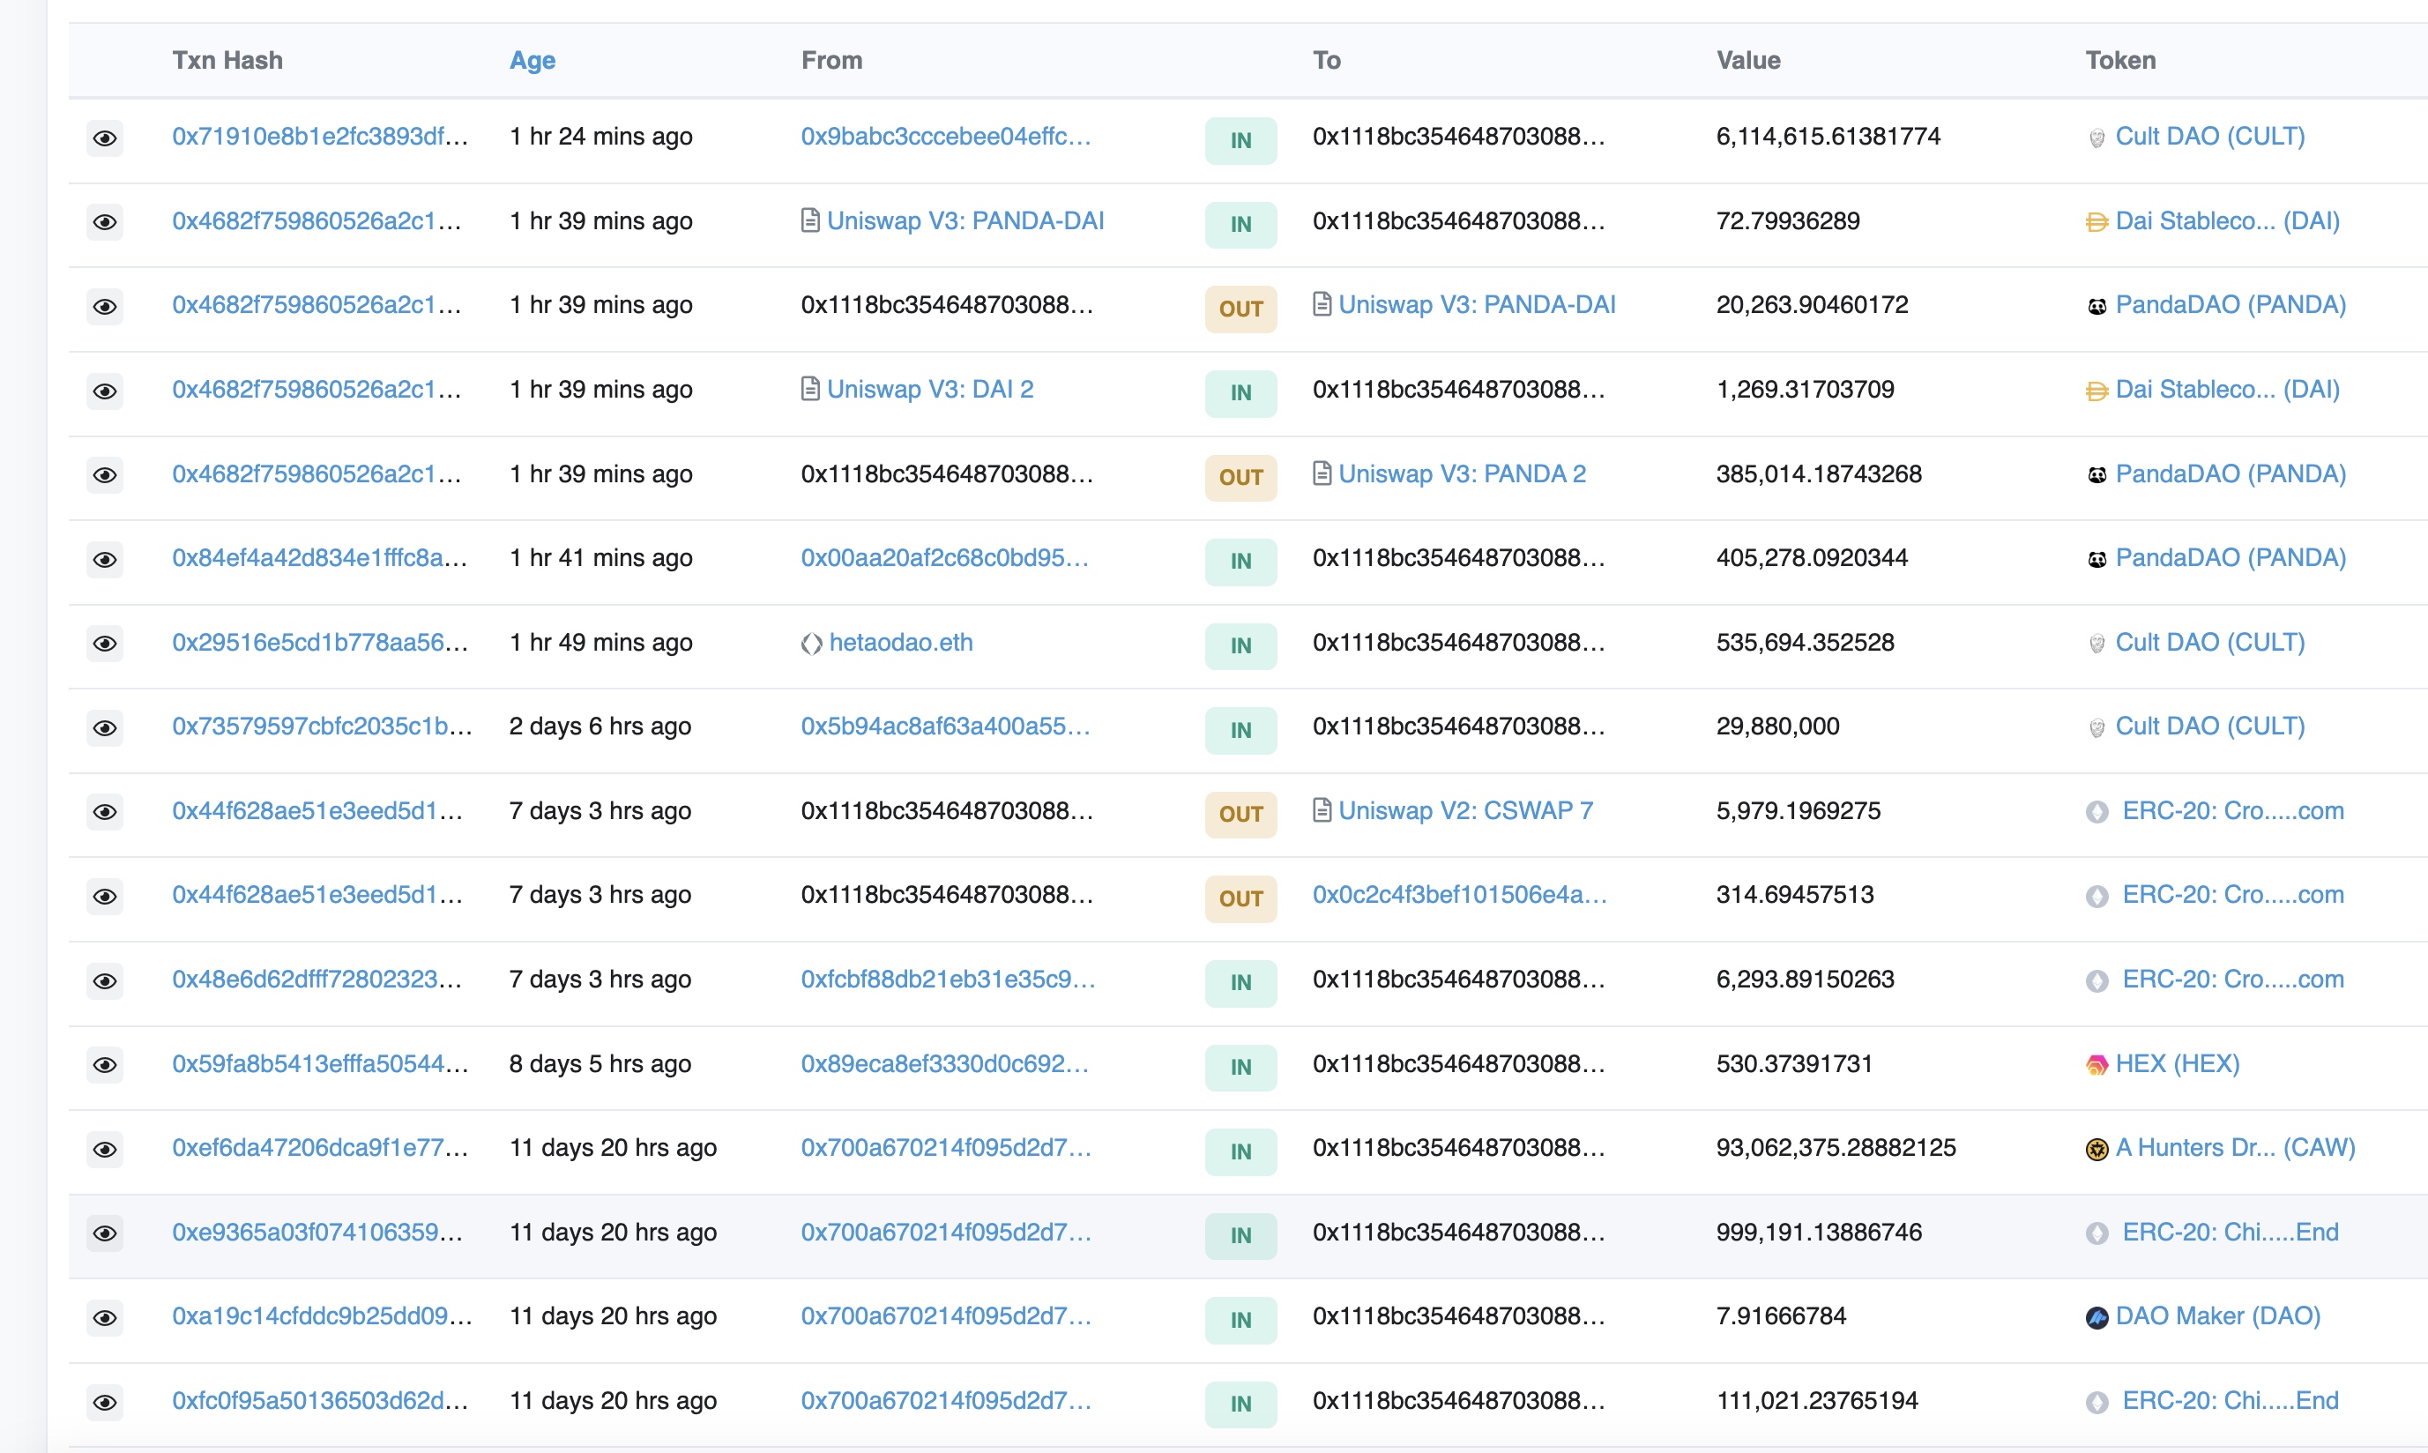Viewport: 2428px width, 1453px height.
Task: Open Uniswap V2: CSWAP 7 contract link
Action: (1465, 811)
